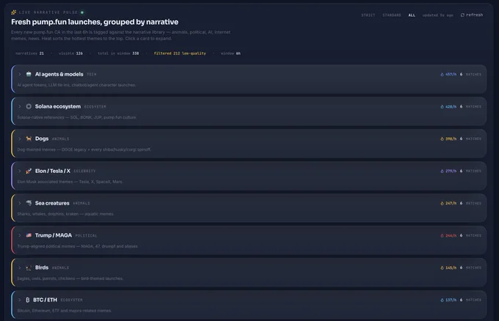Click the shark icon for Sea creatures
The image size is (499, 321).
click(x=29, y=203)
